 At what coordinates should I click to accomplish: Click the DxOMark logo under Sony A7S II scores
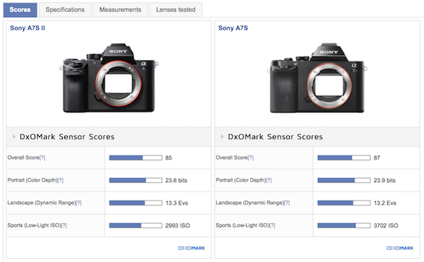pyautogui.click(x=192, y=248)
